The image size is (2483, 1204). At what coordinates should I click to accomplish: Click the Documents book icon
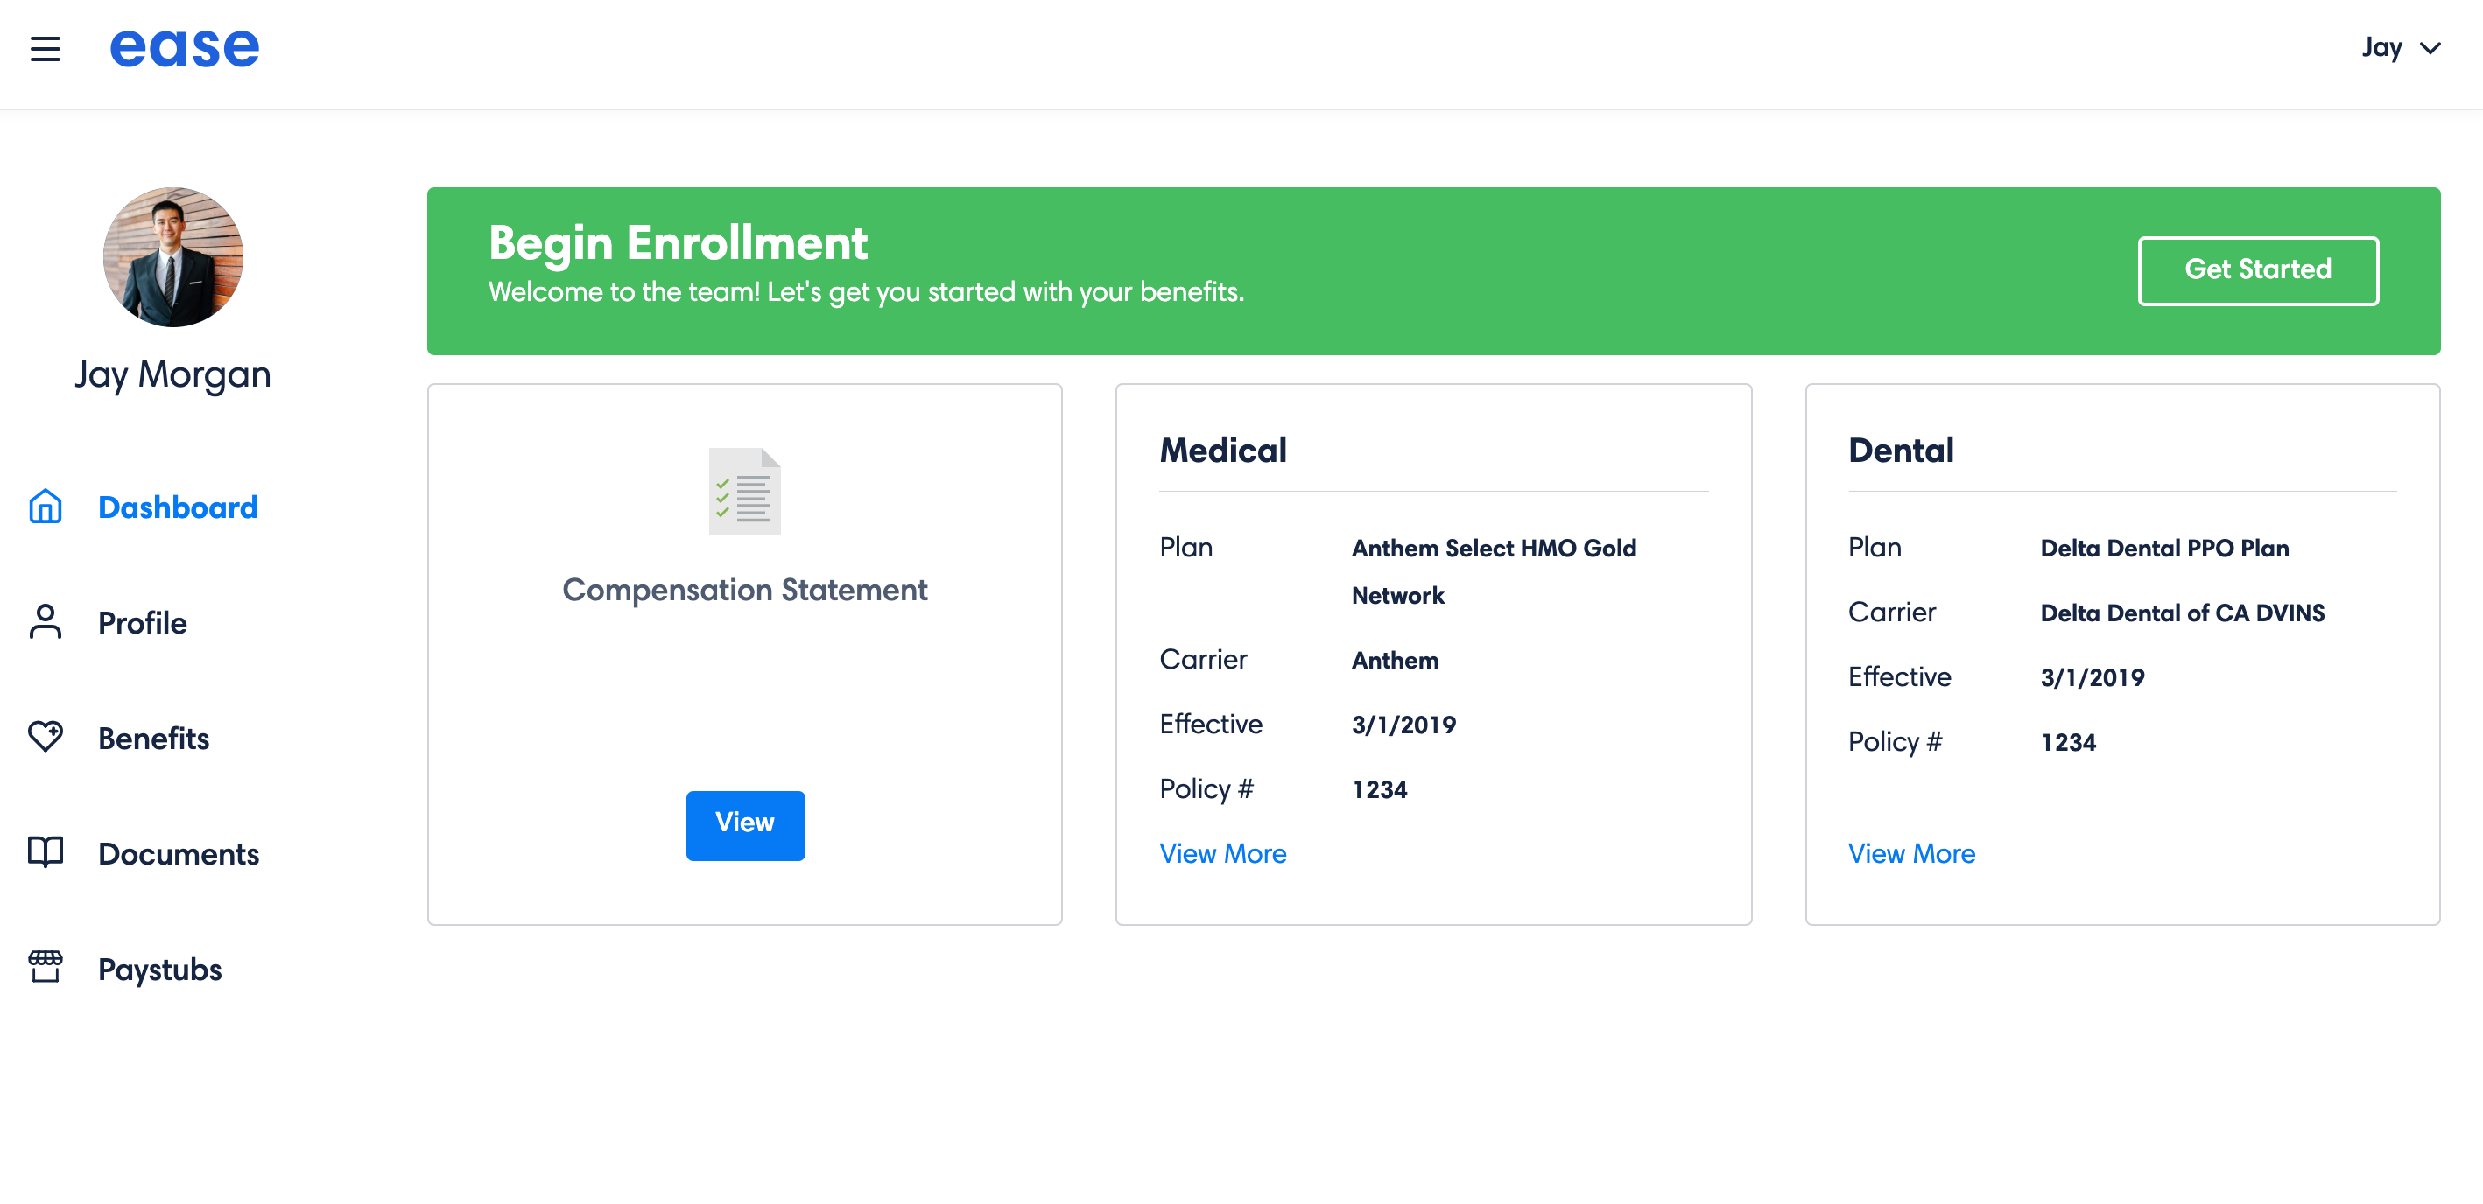point(46,852)
